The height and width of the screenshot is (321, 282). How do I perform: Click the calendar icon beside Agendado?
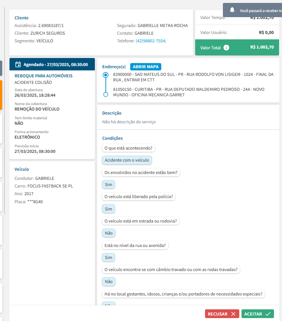(x=18, y=65)
